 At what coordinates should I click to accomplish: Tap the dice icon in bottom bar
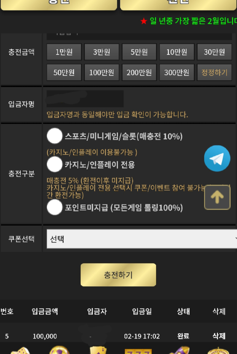20,350
